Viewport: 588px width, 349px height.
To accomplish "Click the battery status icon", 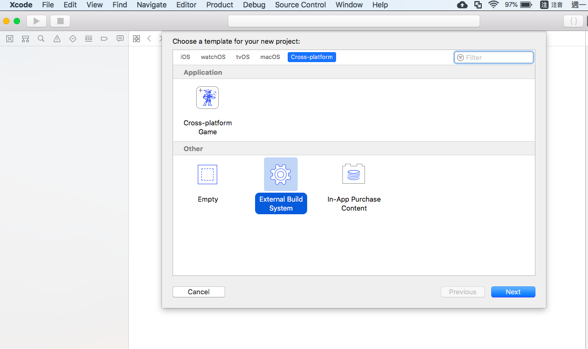I will [x=526, y=5].
